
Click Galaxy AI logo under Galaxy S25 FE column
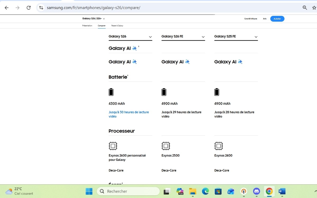coord(229,62)
